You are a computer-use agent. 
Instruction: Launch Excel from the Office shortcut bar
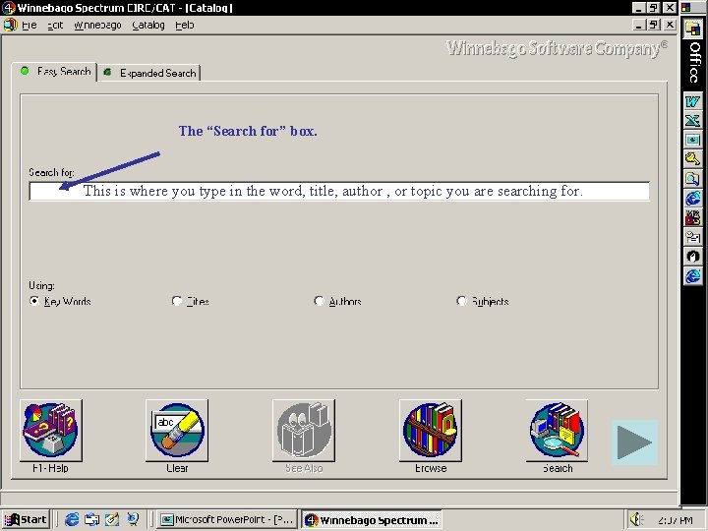point(692,121)
